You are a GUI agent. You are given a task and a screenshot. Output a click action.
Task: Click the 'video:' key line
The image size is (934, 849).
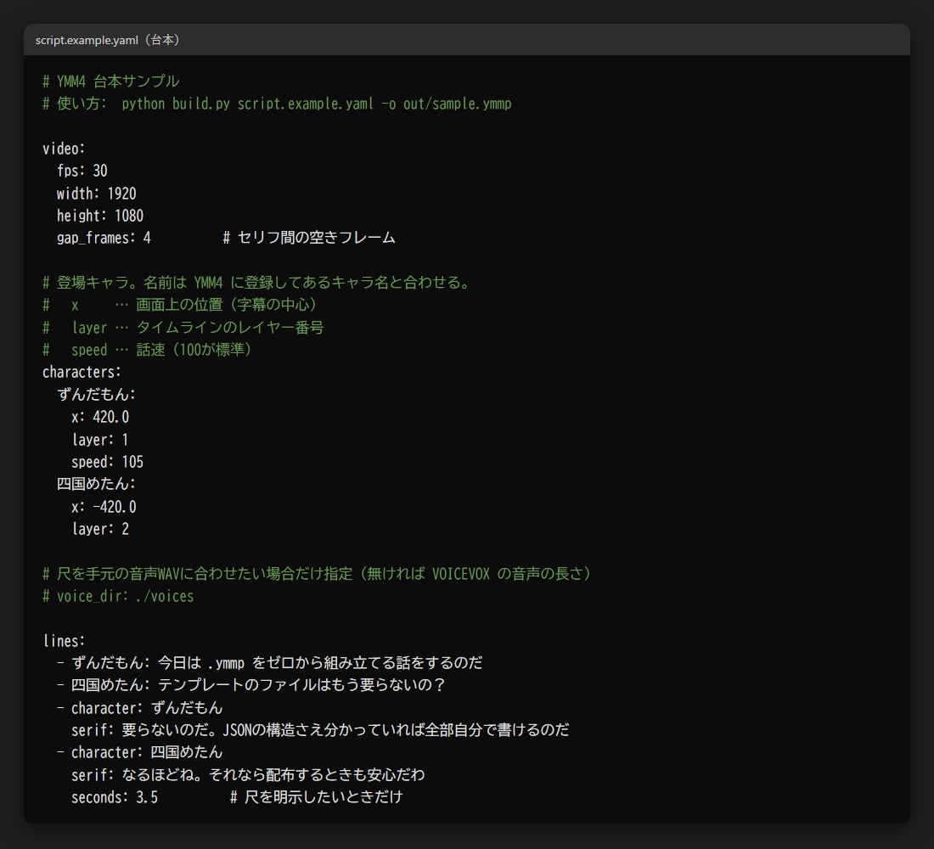tap(64, 149)
